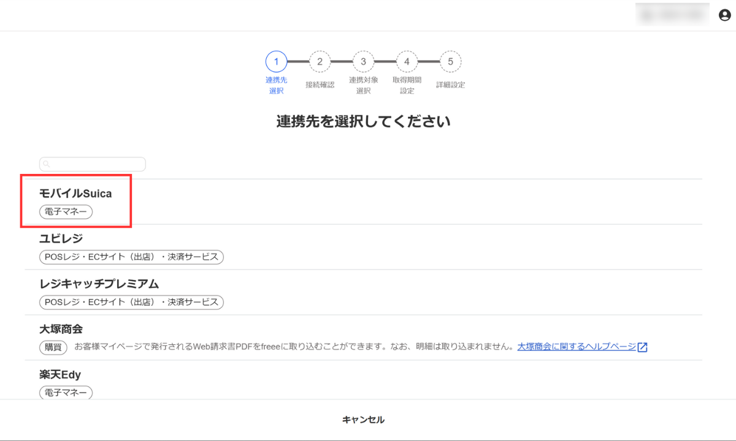
Task: Select レジキャッチプレミアム from the list
Action: [99, 284]
